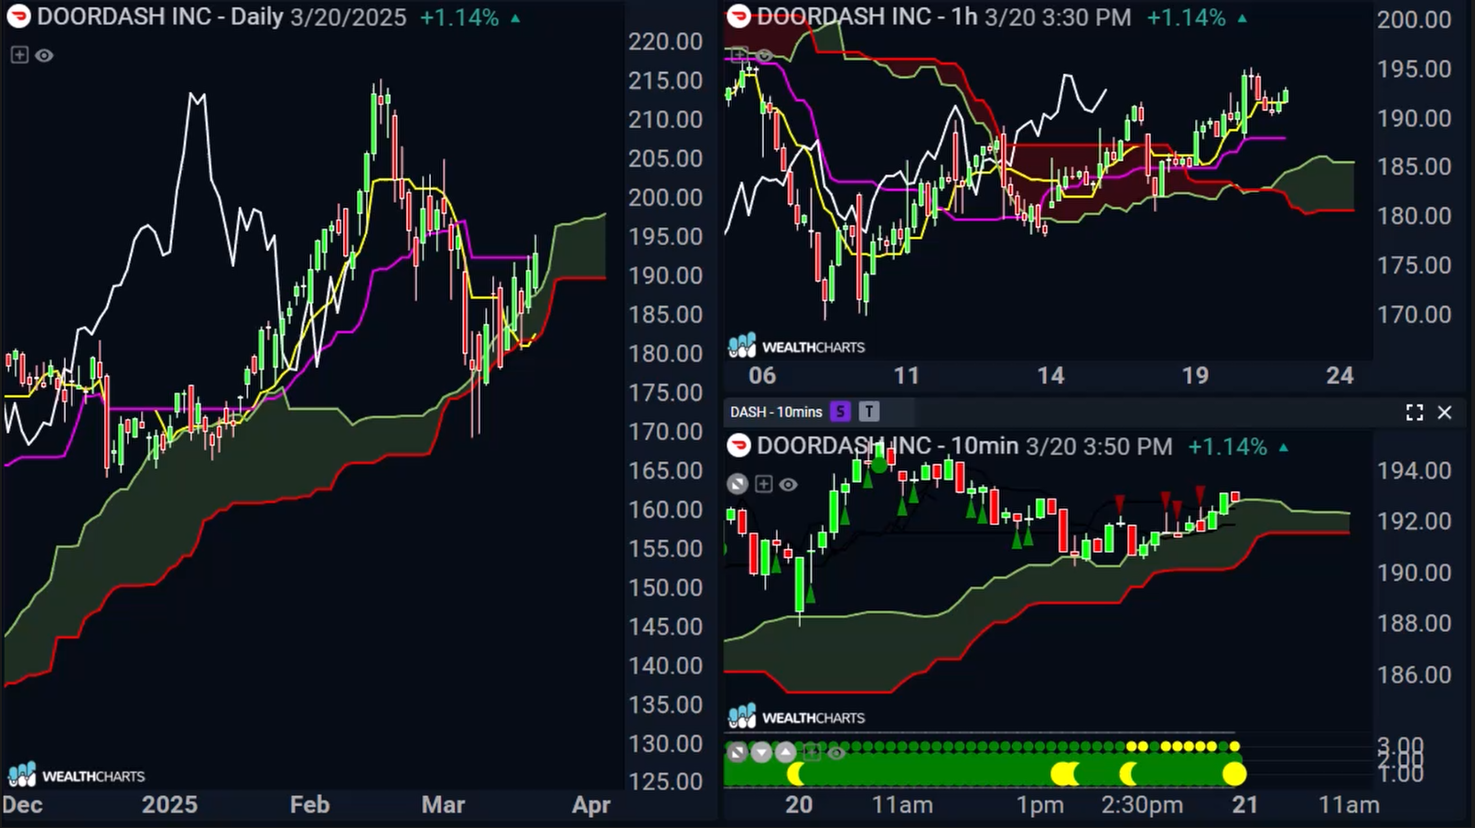Click the 200.00 price label on the Daily axis
Image resolution: width=1475 pixels, height=828 pixels.
[x=665, y=198]
